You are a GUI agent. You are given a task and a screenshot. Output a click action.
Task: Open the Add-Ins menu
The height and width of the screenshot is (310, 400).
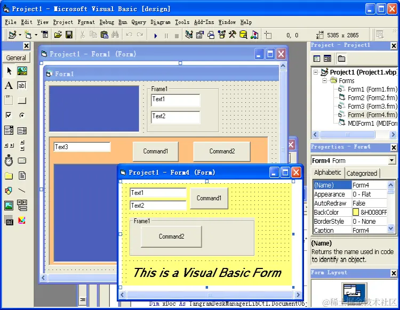(204, 22)
